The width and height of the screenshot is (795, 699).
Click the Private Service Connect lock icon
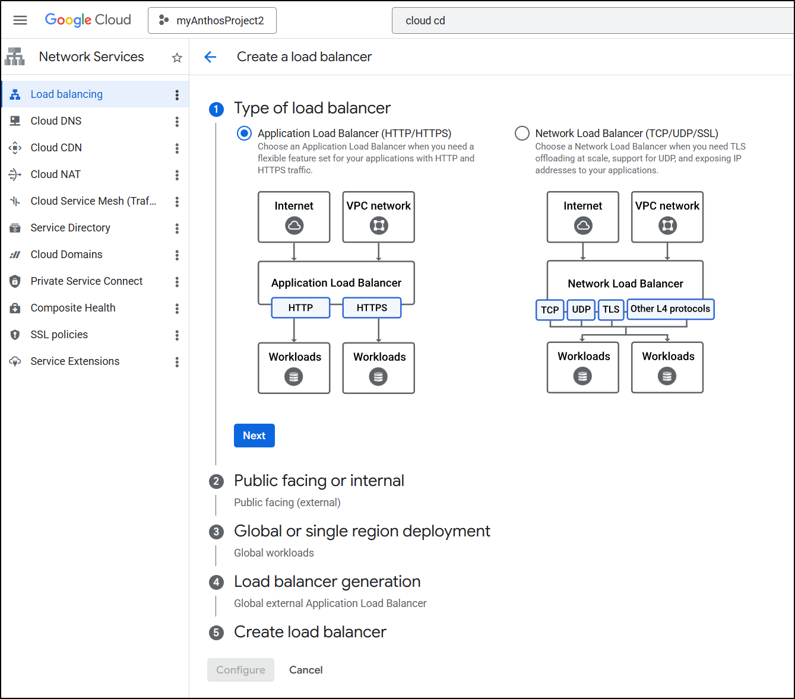[15, 281]
